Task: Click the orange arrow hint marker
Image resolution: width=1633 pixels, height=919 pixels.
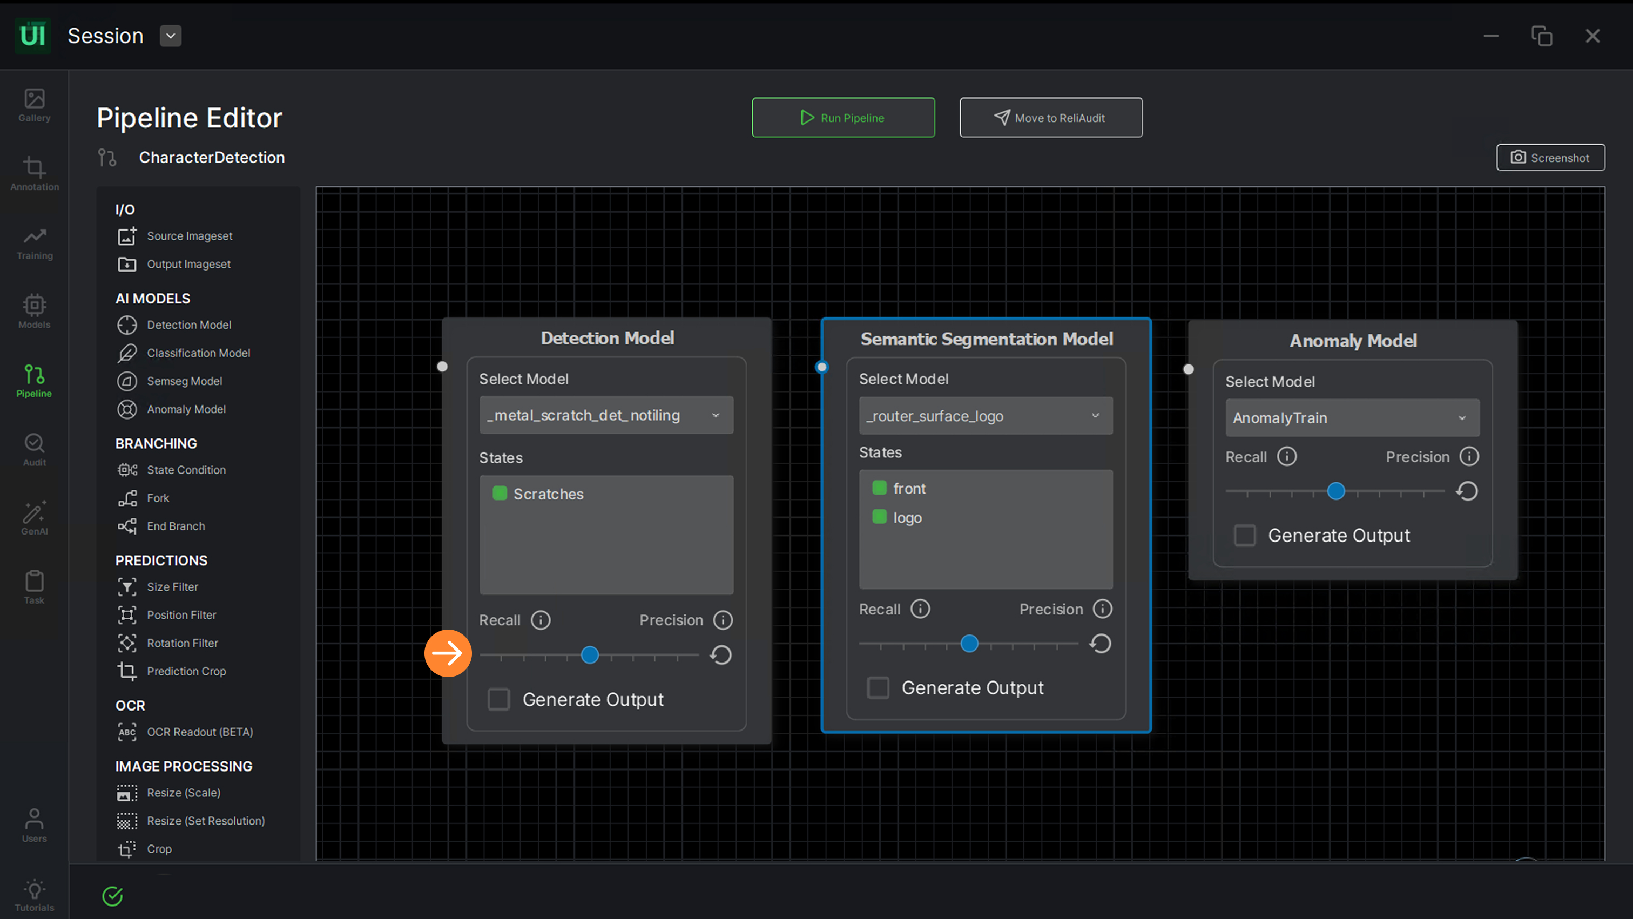Action: [x=448, y=653]
